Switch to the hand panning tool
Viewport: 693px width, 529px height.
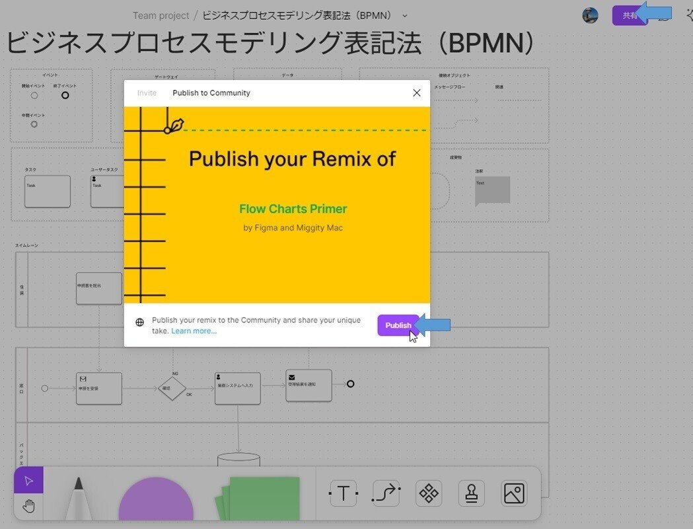pos(28,505)
